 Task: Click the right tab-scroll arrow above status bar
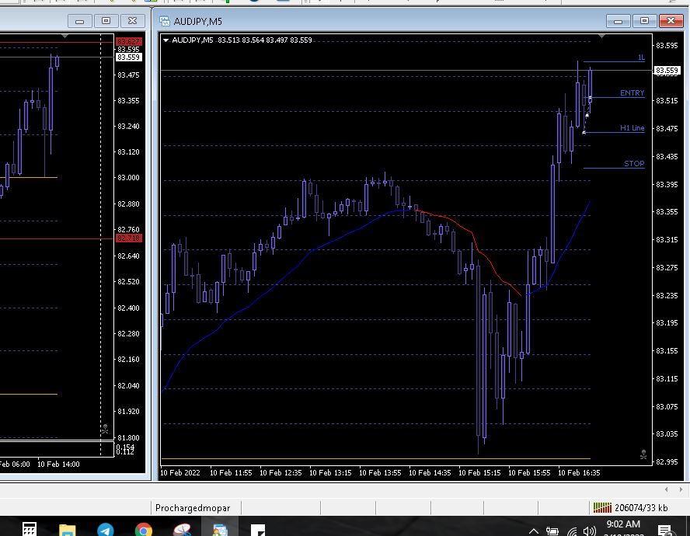pos(681,489)
